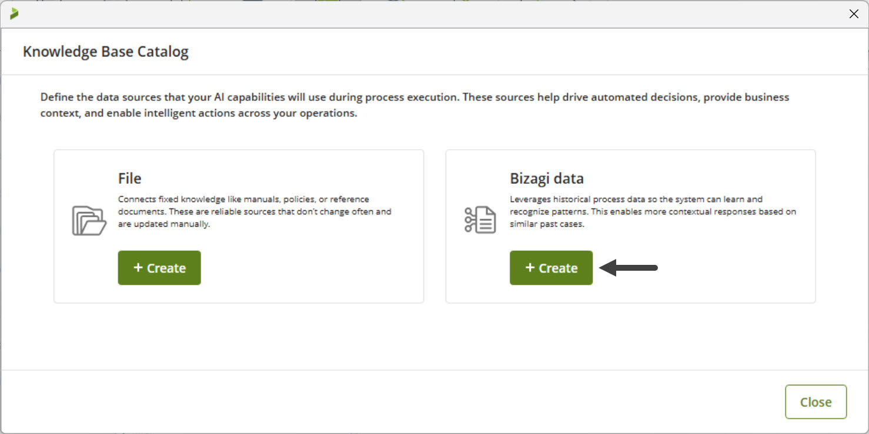
Task: Click the plus sign on Bizagi data's Create button
Action: [530, 268]
